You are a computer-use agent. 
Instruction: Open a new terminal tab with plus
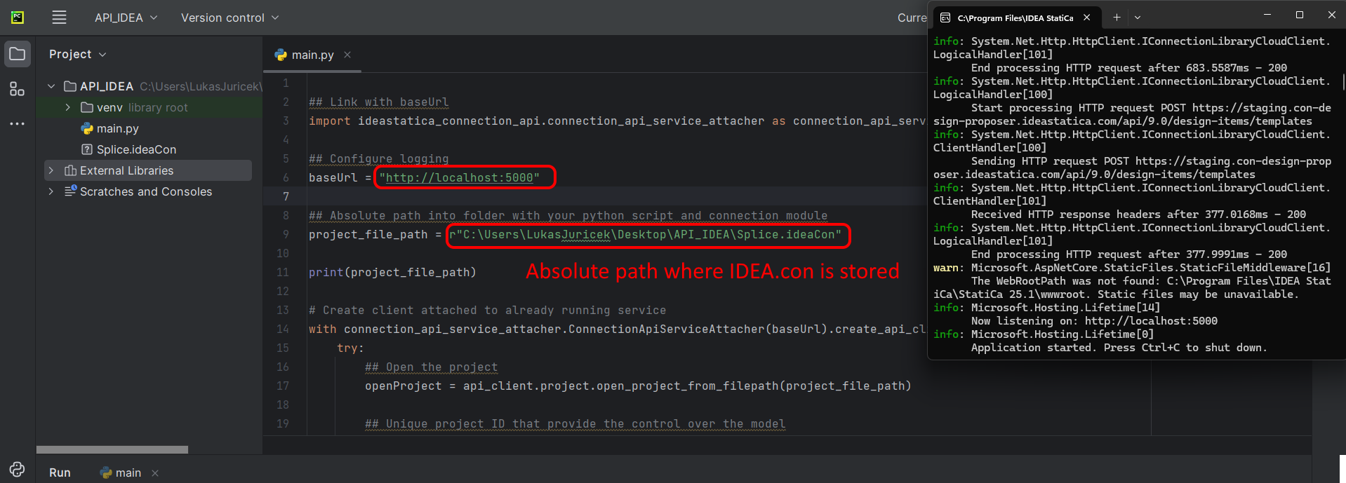[x=1117, y=18]
